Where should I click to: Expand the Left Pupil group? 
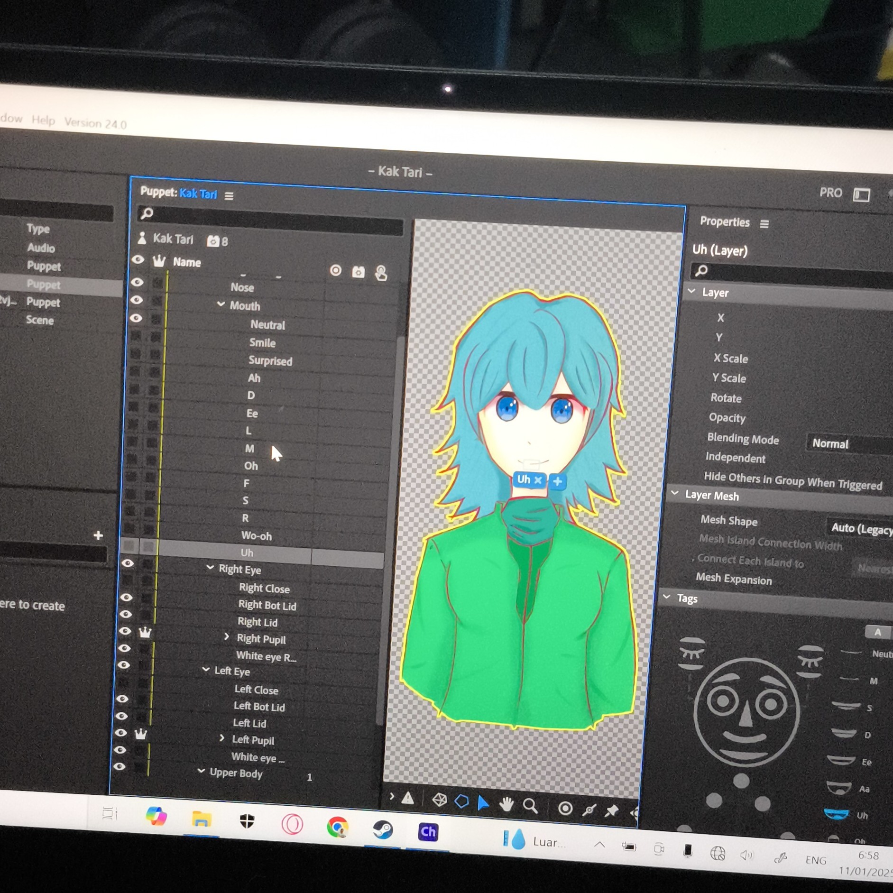[x=222, y=738]
